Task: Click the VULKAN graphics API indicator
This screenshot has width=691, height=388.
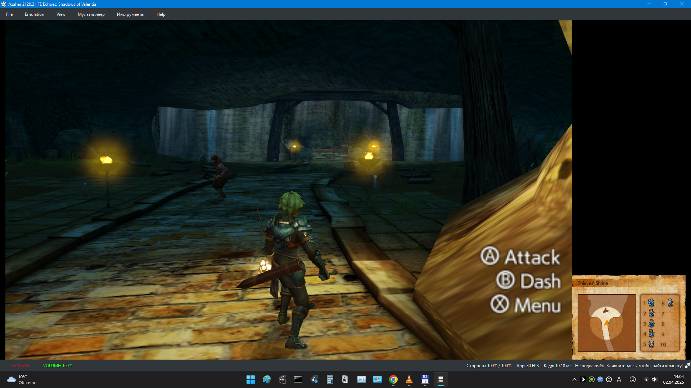Action: pyautogui.click(x=20, y=366)
